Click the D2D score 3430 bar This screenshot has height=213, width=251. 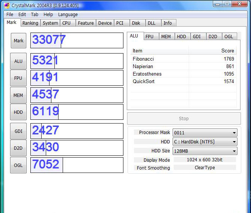point(77,148)
